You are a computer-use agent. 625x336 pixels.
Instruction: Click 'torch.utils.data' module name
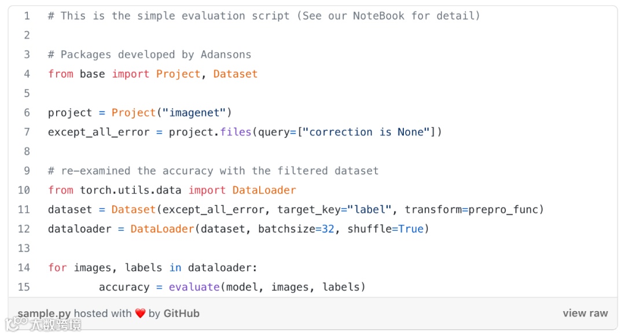tap(131, 190)
